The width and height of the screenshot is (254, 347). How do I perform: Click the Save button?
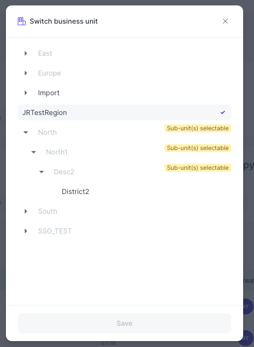125,323
